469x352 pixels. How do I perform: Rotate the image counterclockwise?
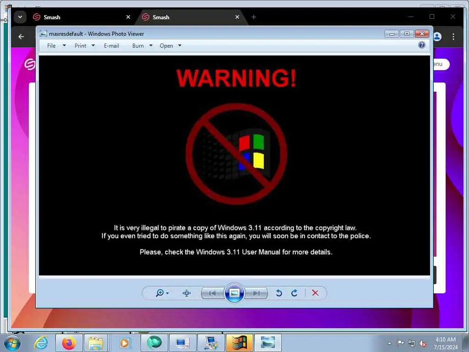(x=279, y=293)
